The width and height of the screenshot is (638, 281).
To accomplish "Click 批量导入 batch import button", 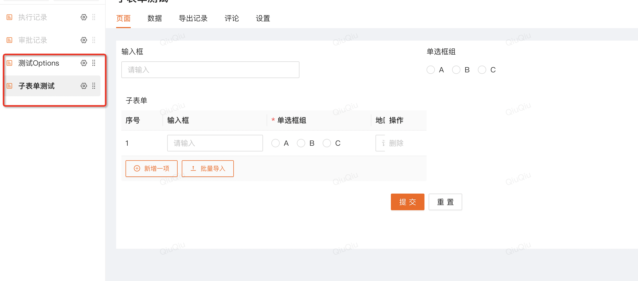I will click(208, 169).
